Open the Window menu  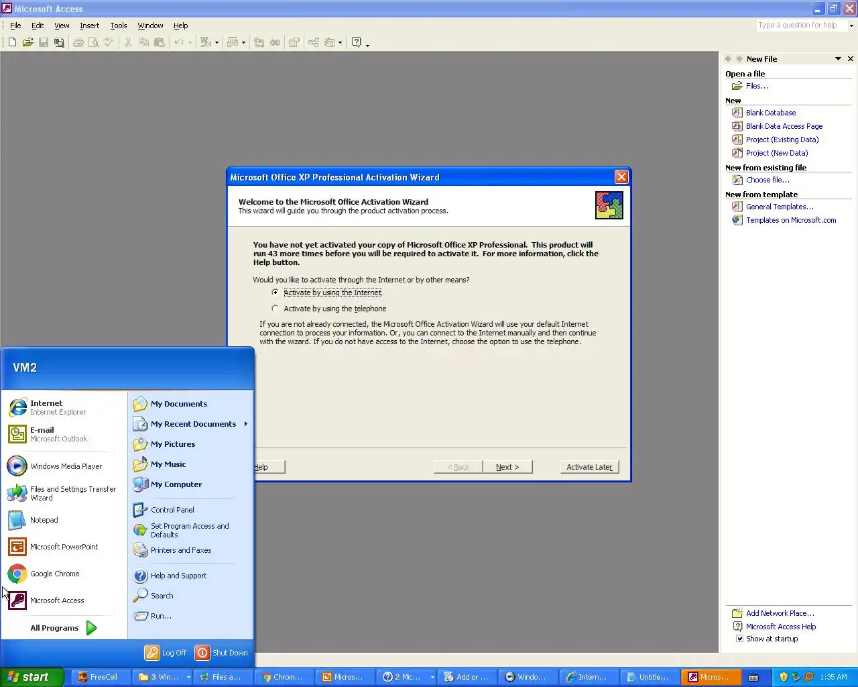150,25
